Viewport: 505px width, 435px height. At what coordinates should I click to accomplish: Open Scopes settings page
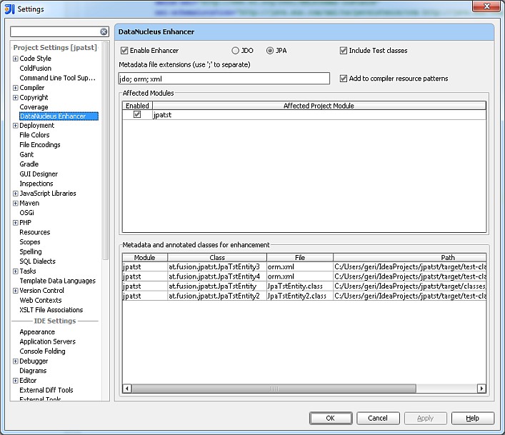pyautogui.click(x=30, y=242)
